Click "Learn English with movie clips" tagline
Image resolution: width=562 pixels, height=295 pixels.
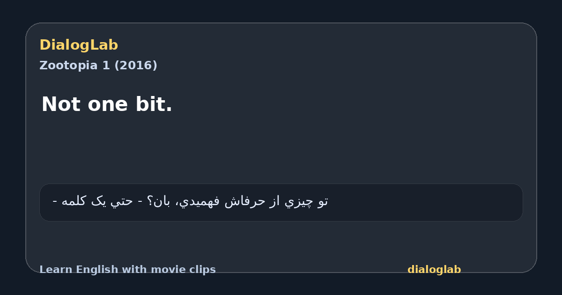pos(127,270)
